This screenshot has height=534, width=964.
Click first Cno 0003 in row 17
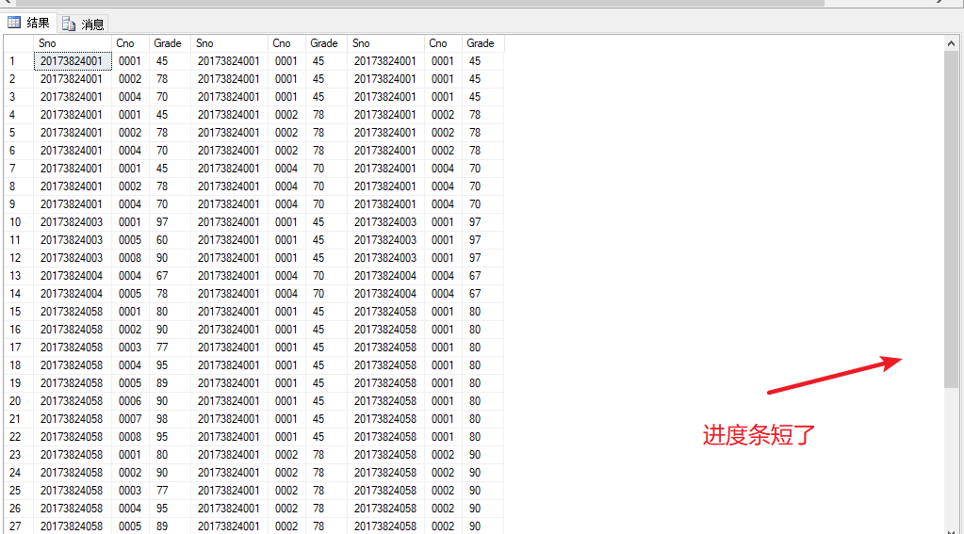(131, 348)
